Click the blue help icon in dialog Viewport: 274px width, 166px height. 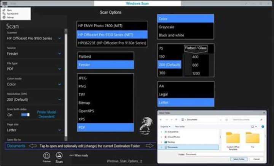[x=263, y=126]
